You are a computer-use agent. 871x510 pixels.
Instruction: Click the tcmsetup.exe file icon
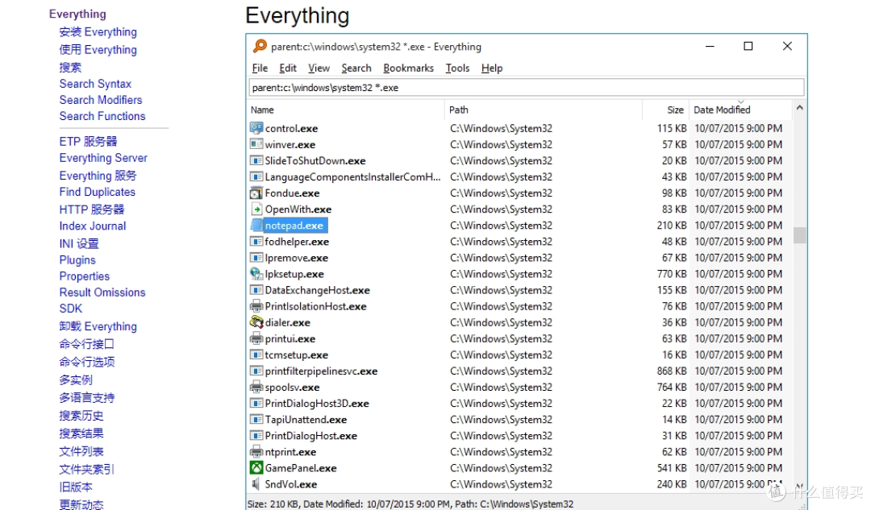pyautogui.click(x=256, y=355)
